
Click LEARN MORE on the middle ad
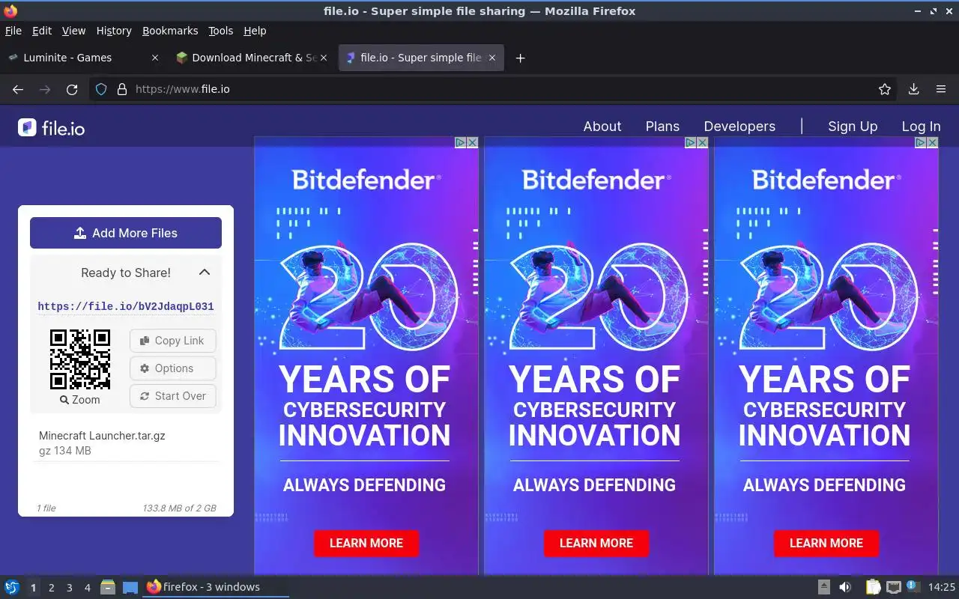coord(596,543)
